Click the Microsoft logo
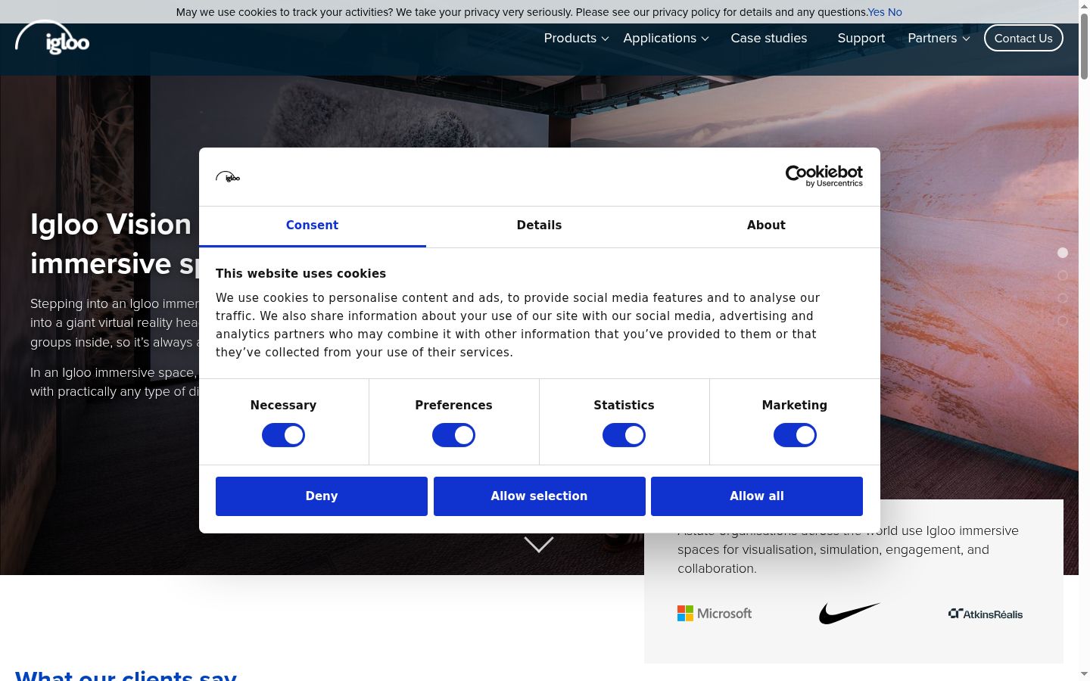 point(715,614)
